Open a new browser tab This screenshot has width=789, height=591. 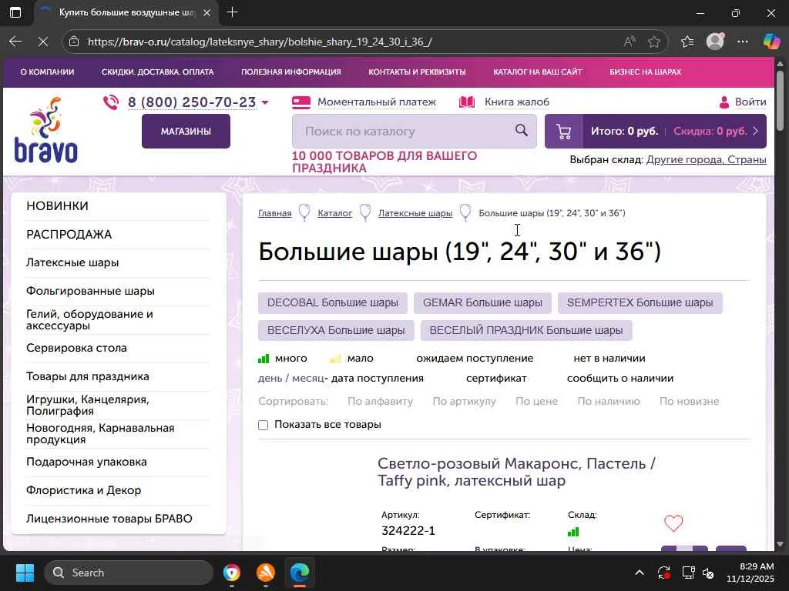(232, 12)
